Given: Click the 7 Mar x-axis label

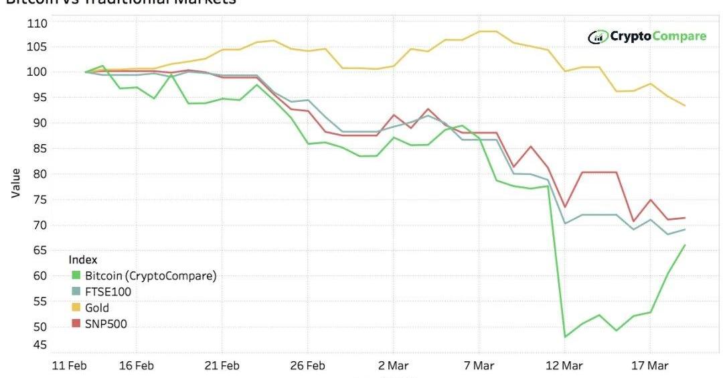Looking at the screenshot, I should pyautogui.click(x=479, y=367).
